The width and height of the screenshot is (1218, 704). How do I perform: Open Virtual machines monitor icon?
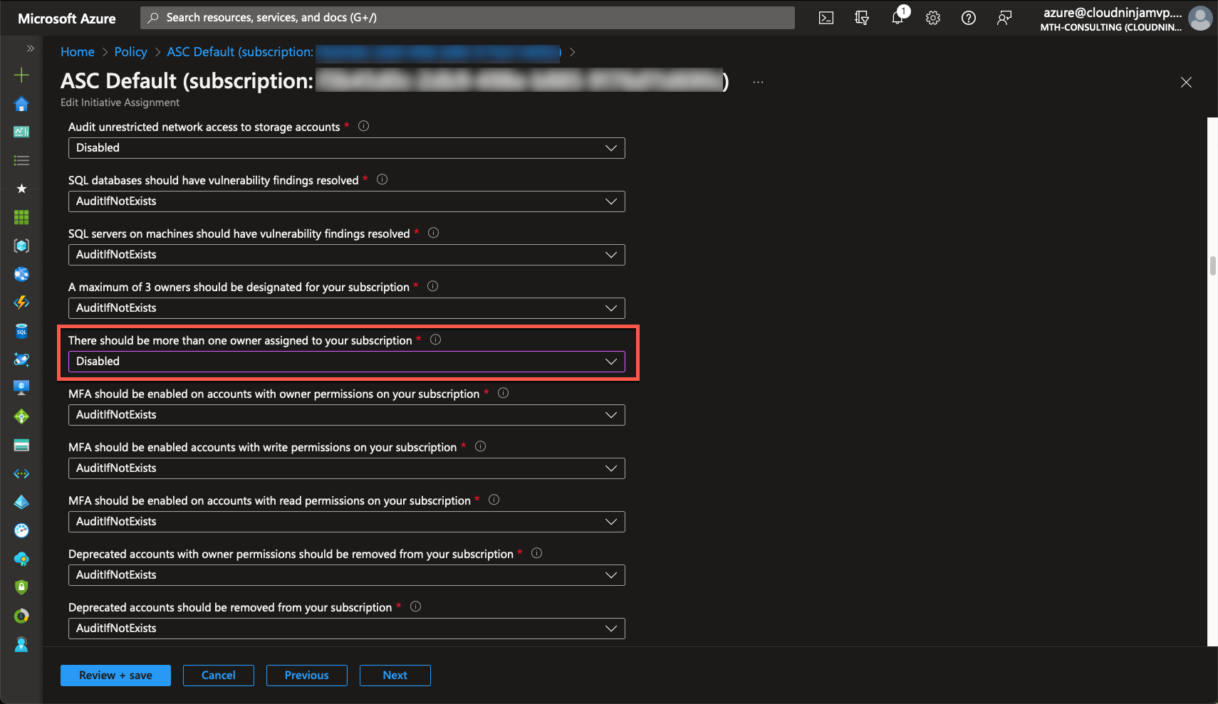coord(21,388)
